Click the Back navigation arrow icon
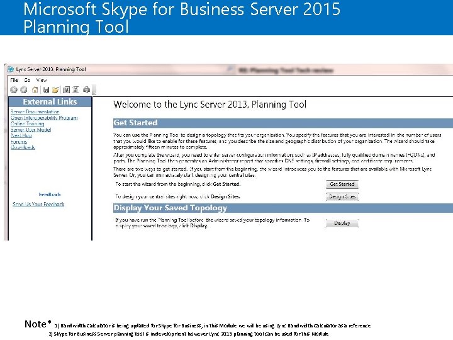Screen dimensions: 453x340 pyautogui.click(x=14, y=90)
